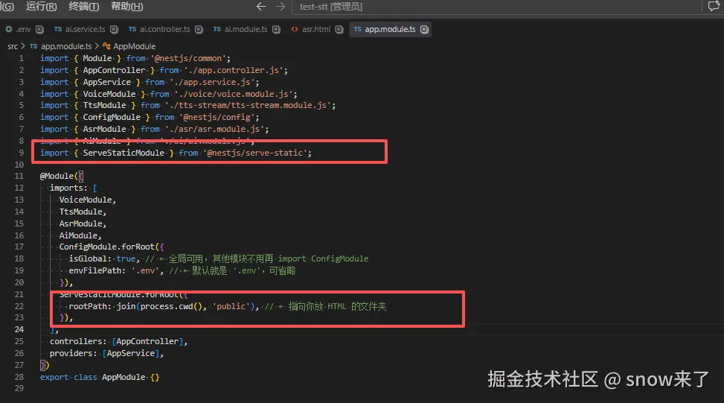Close the ai.controller.ts tab
Image resolution: width=724 pixels, height=403 pixels.
tap(199, 29)
